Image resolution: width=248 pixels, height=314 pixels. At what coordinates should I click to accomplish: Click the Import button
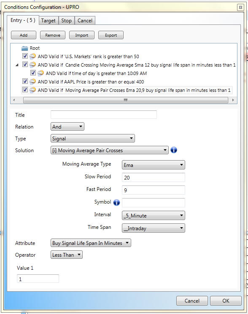pyautogui.click(x=82, y=35)
